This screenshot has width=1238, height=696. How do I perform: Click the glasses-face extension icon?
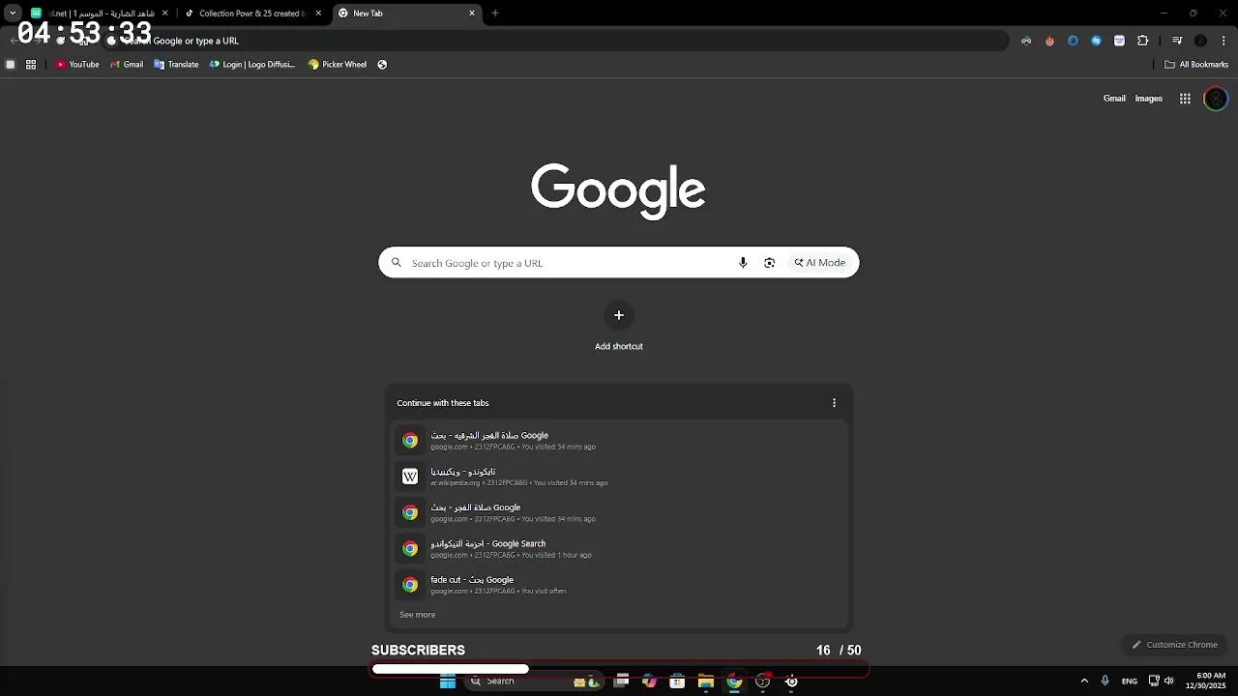point(1026,41)
